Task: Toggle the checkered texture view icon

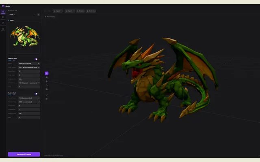Action: [x=47, y=89]
